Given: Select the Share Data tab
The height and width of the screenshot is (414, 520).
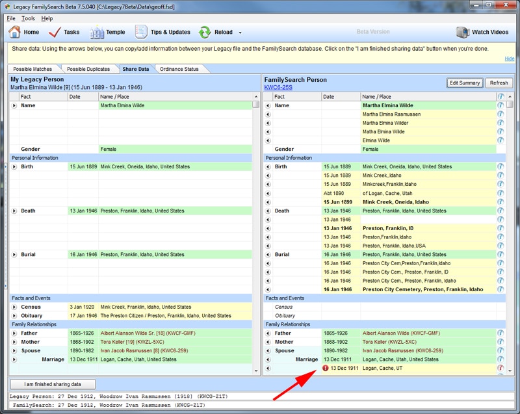Looking at the screenshot, I should point(136,69).
